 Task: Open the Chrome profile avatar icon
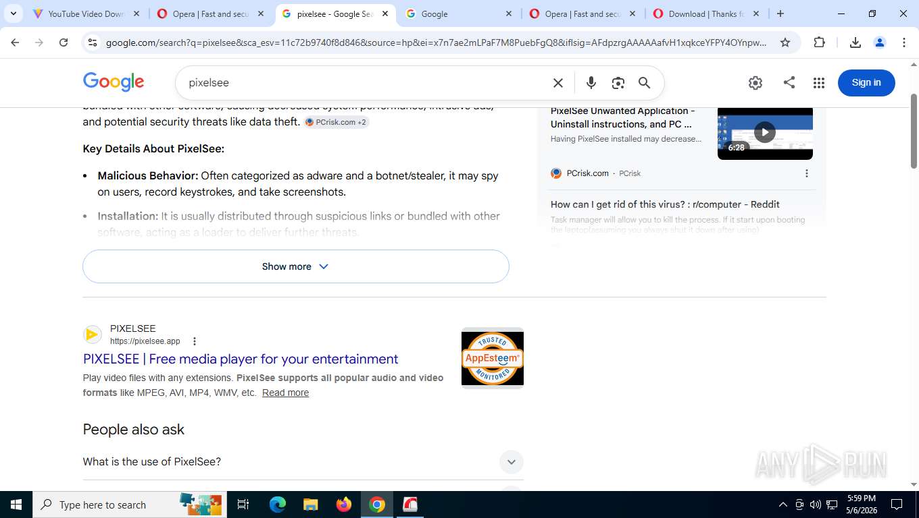pyautogui.click(x=880, y=42)
